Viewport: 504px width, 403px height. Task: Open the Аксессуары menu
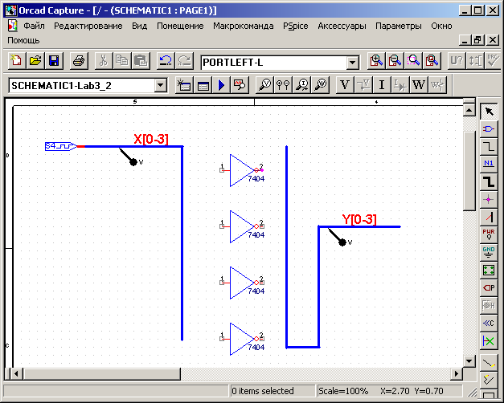coord(342,26)
